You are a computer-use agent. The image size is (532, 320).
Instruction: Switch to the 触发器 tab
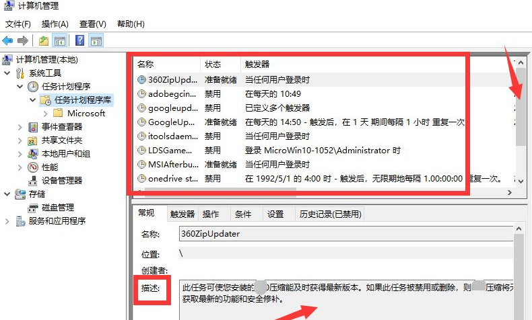click(182, 214)
